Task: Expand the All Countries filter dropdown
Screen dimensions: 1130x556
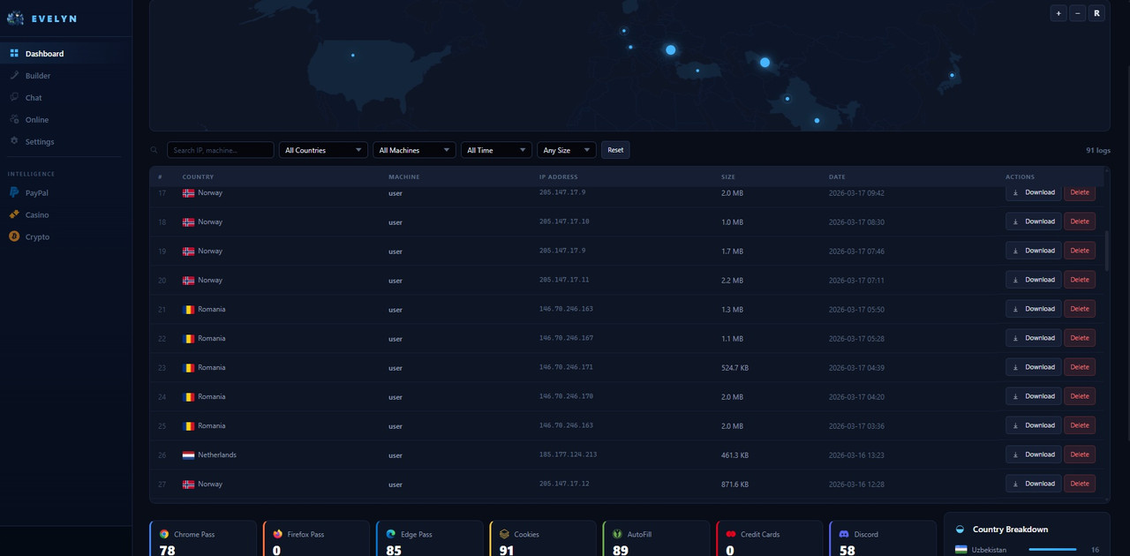Action: tap(323, 150)
